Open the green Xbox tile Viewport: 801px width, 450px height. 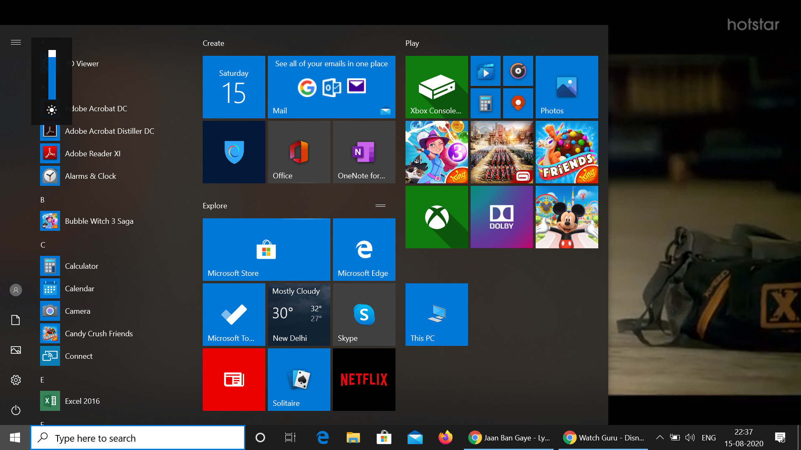point(437,217)
